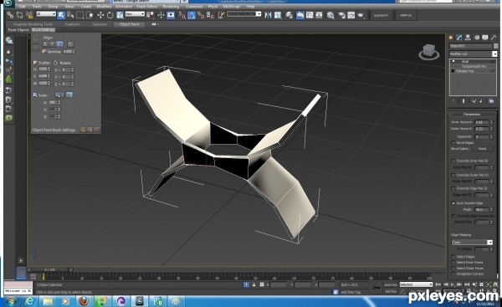The width and height of the screenshot is (502, 307).
Task: Click the Align tool icon
Action: pos(278,15)
